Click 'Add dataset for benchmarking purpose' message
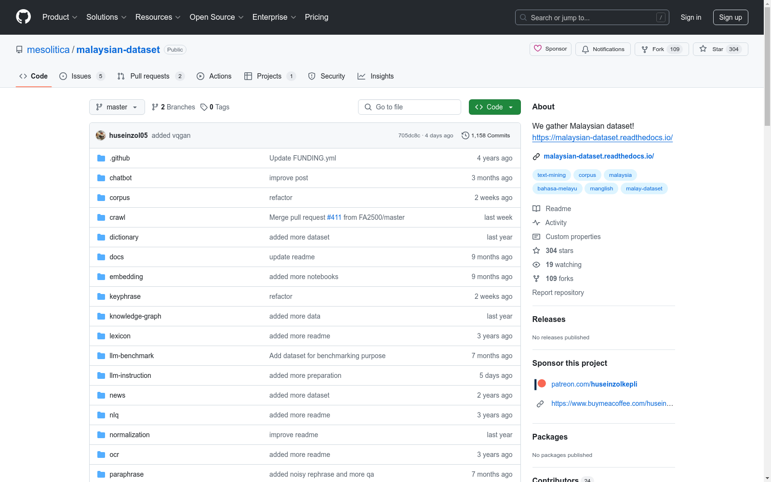This screenshot has height=482, width=771. click(x=327, y=356)
